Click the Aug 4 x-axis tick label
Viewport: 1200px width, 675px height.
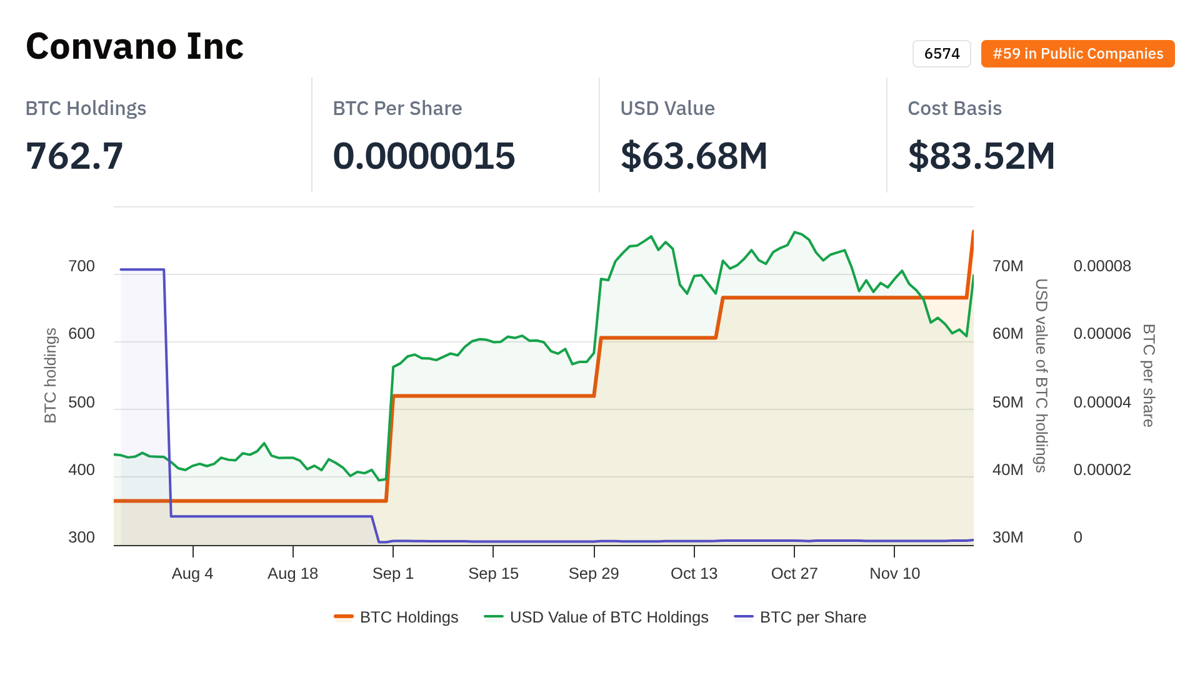click(x=192, y=573)
